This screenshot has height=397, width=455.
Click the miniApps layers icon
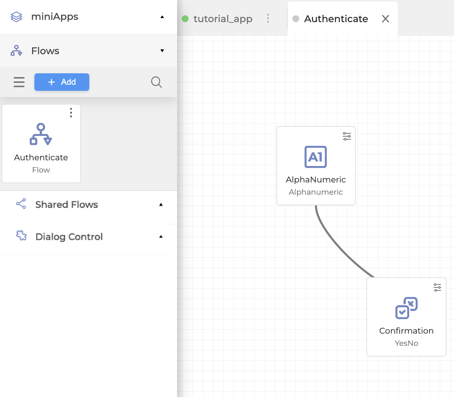[x=16, y=17]
